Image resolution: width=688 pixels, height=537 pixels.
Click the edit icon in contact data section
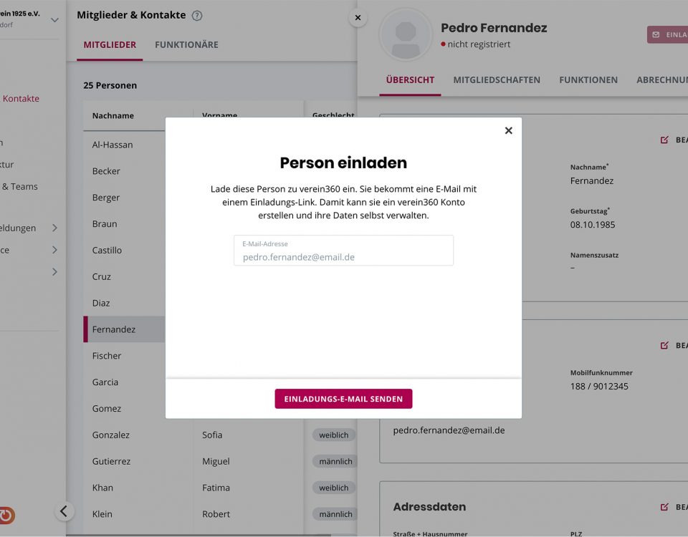point(664,345)
